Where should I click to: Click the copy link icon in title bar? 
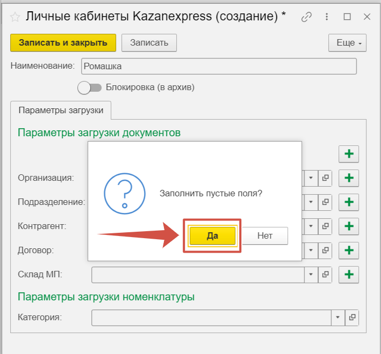[306, 17]
